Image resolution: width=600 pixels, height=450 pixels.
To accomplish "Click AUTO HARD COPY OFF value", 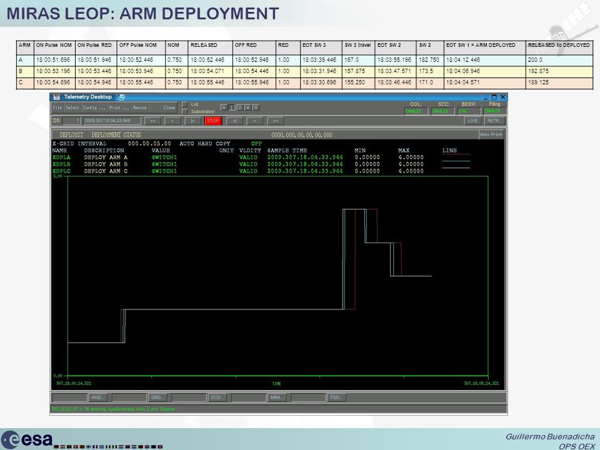I will tap(256, 144).
